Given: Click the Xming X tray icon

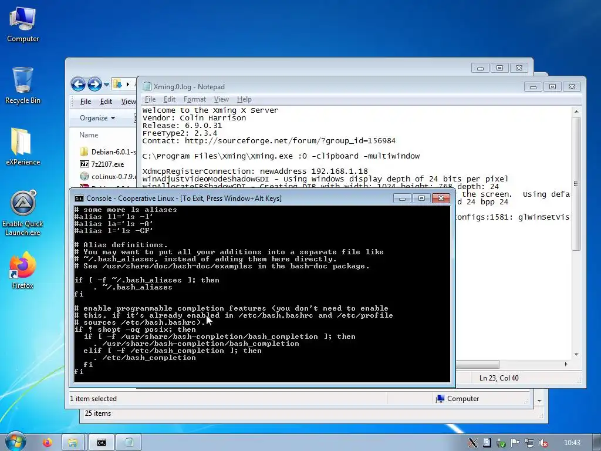Looking at the screenshot, I should 472,443.
